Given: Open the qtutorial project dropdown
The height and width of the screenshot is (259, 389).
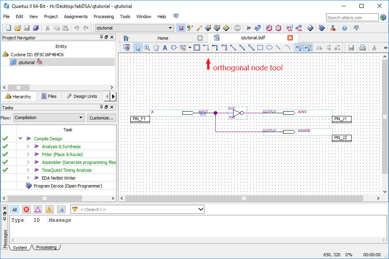Looking at the screenshot, I should (x=170, y=28).
